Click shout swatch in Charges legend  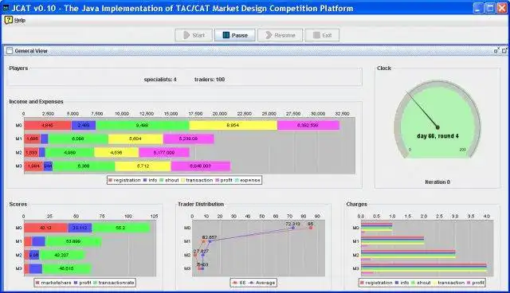[413, 283]
